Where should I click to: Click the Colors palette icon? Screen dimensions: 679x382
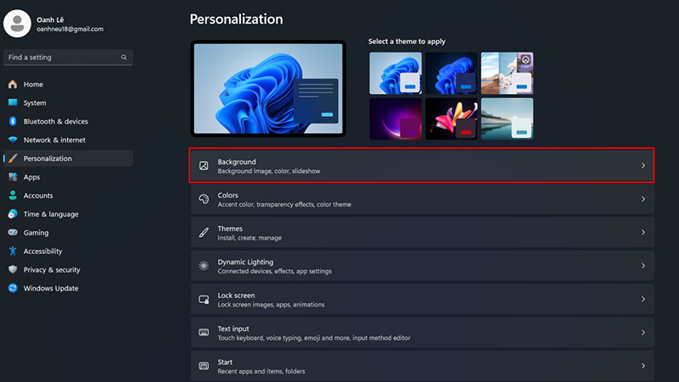click(x=204, y=199)
